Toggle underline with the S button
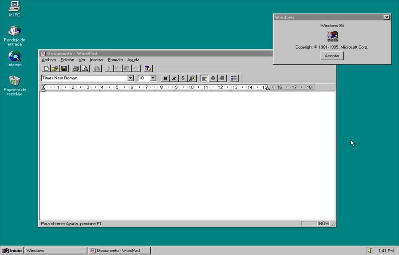 [x=182, y=78]
